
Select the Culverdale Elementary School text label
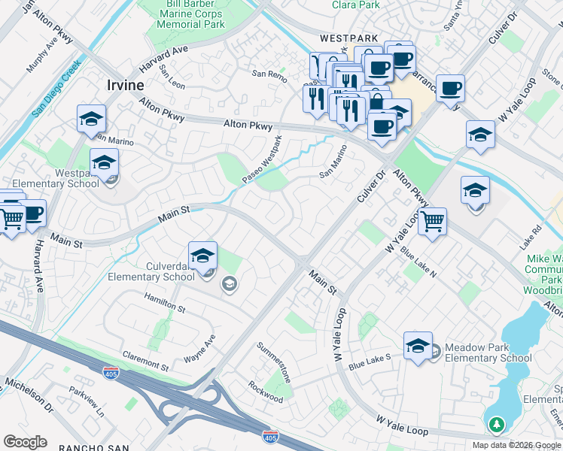coord(151,271)
